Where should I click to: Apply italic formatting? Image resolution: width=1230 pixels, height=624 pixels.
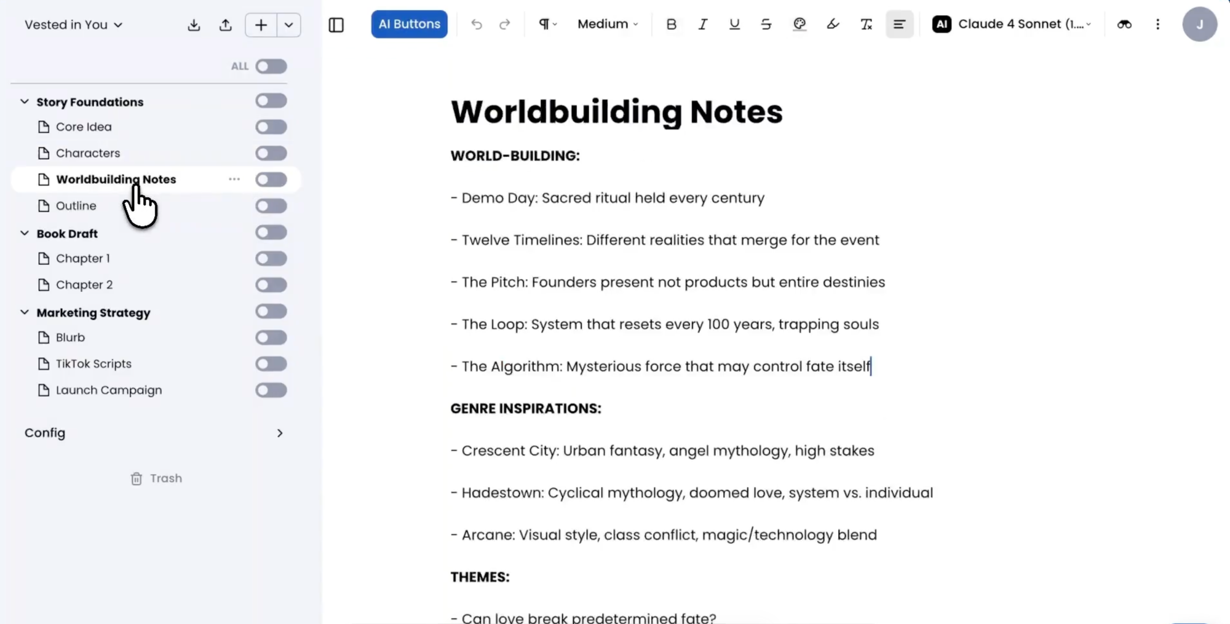pos(702,24)
